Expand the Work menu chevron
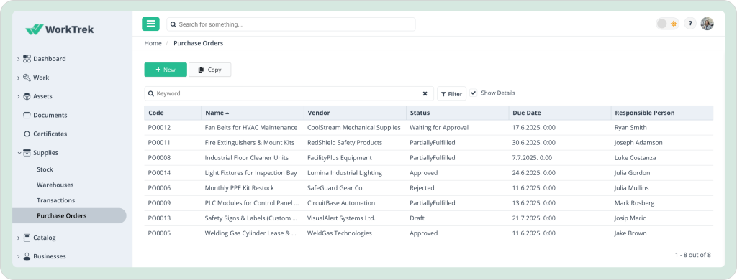The width and height of the screenshot is (737, 280). click(x=18, y=78)
